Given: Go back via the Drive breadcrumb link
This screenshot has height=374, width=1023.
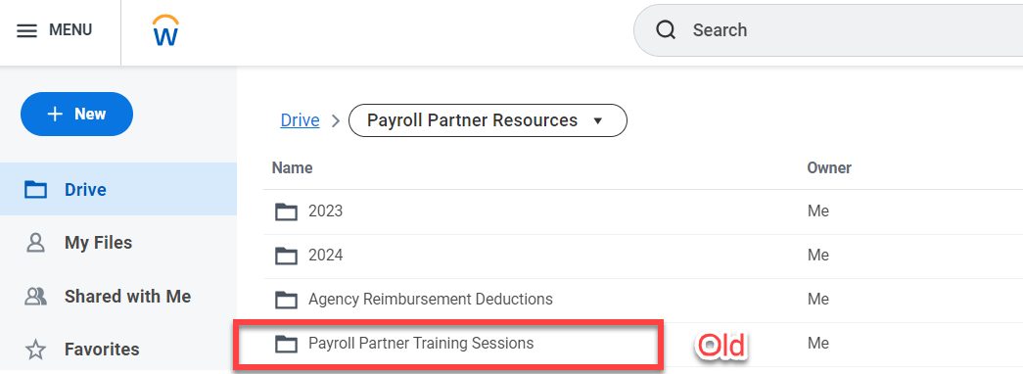Looking at the screenshot, I should [301, 120].
